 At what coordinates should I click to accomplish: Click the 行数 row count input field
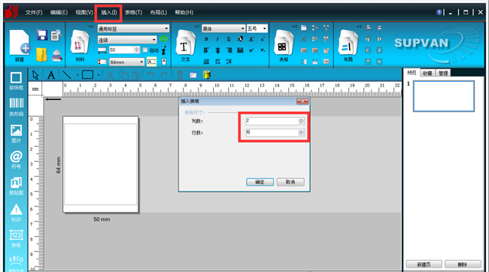pyautogui.click(x=275, y=132)
